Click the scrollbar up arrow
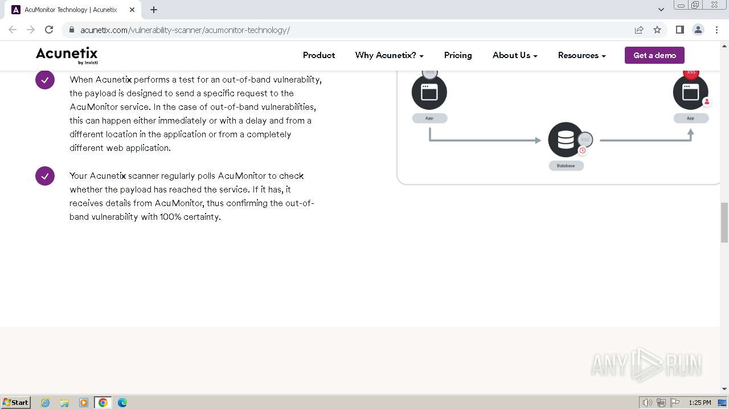Screen dimensions: 729x410 point(724,45)
